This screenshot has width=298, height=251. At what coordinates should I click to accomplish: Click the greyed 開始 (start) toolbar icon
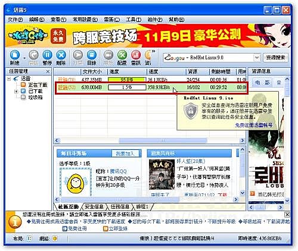click(33, 55)
